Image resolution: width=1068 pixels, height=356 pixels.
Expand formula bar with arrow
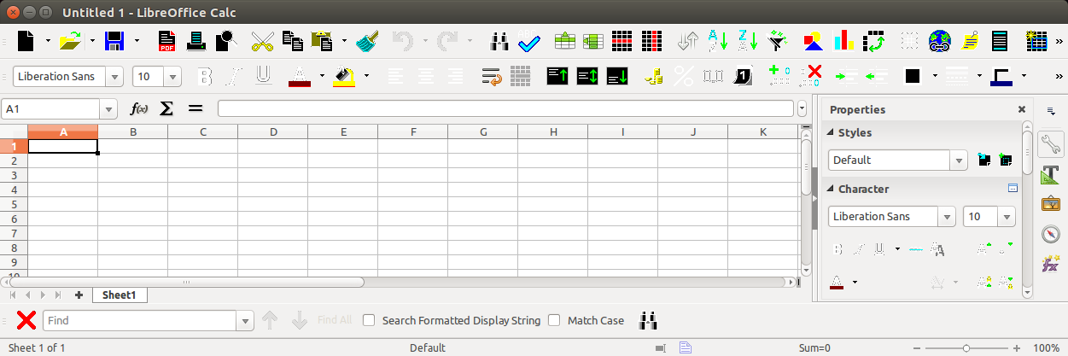click(x=802, y=108)
